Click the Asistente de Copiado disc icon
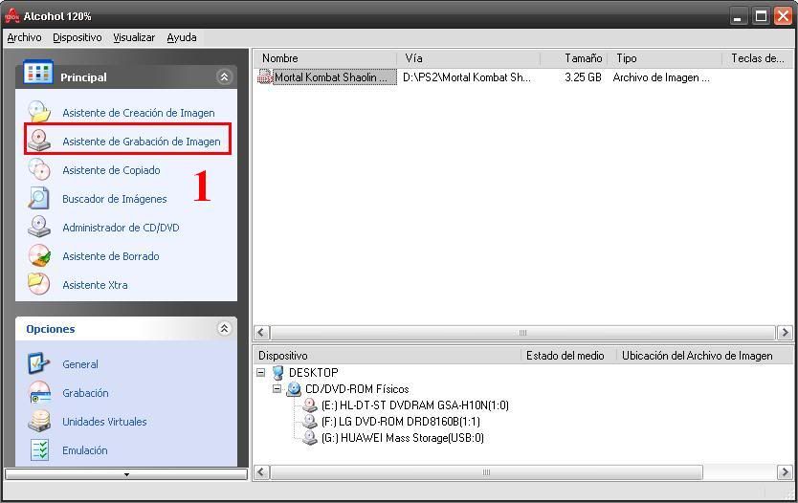Image resolution: width=798 pixels, height=503 pixels. click(x=39, y=169)
